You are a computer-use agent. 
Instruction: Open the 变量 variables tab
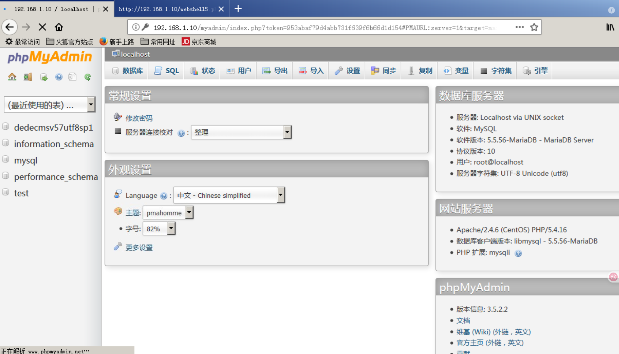[456, 71]
